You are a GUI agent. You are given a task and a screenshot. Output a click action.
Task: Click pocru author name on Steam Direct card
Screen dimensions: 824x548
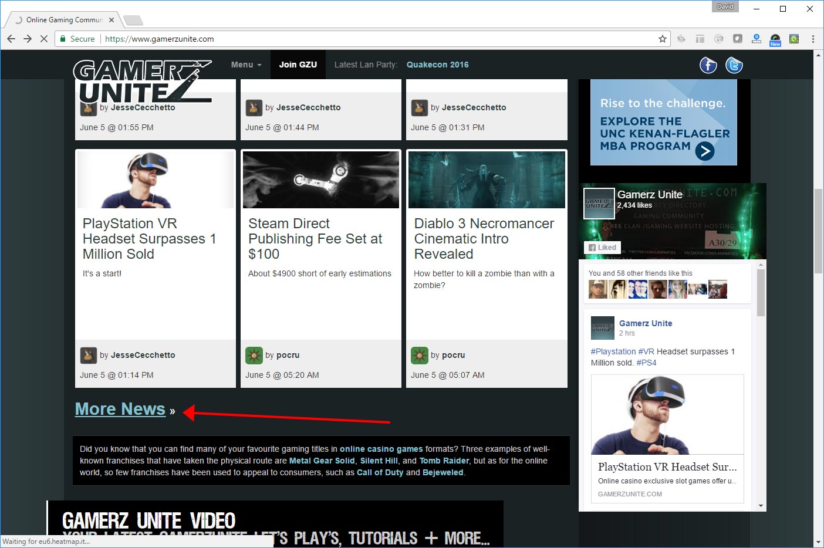[288, 355]
